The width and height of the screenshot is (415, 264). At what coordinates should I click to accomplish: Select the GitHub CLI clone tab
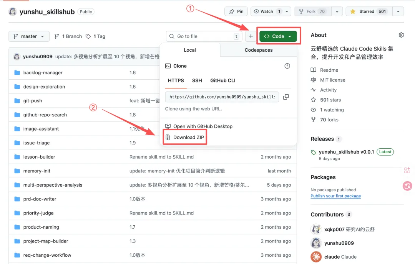(x=222, y=80)
